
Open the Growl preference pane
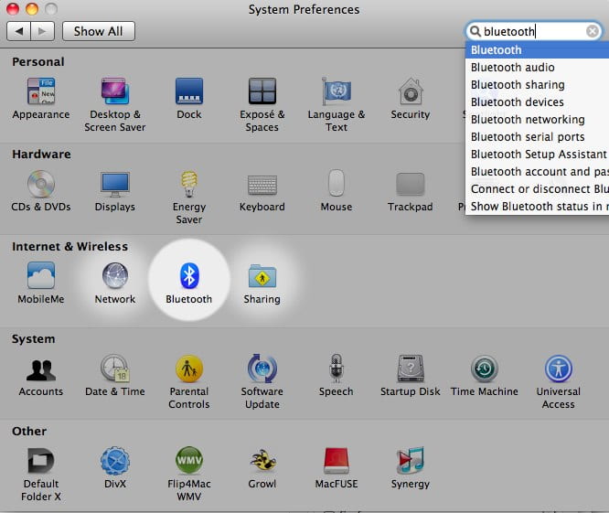coord(262,467)
